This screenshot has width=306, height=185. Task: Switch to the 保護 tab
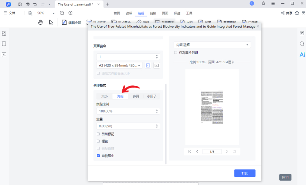pos(177,13)
